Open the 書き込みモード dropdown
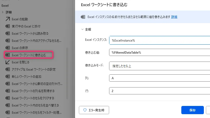This screenshot has width=210, height=118. (x=159, y=66)
